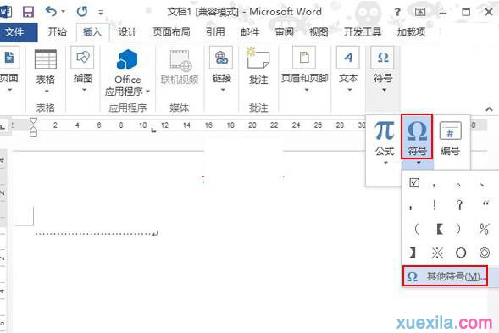Insert the left parenthesis symbol
499x333 pixels.
pos(417,229)
